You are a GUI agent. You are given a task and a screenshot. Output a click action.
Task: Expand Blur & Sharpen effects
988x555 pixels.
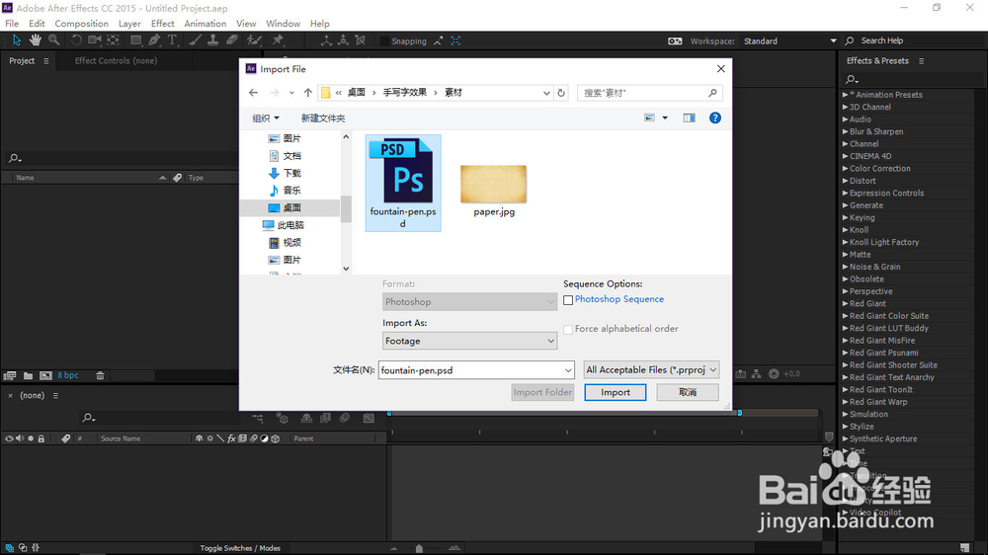coord(845,131)
